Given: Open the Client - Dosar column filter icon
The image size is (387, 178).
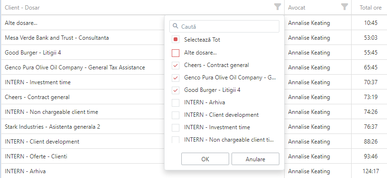Looking at the screenshot, I should [277, 7].
